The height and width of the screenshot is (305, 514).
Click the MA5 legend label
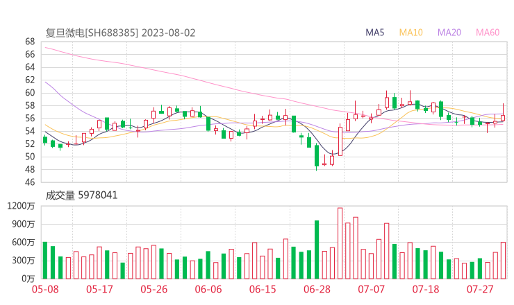(374, 33)
